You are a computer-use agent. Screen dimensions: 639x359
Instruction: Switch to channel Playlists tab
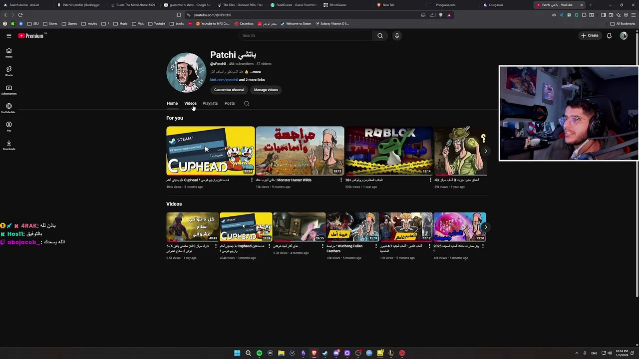pyautogui.click(x=210, y=103)
